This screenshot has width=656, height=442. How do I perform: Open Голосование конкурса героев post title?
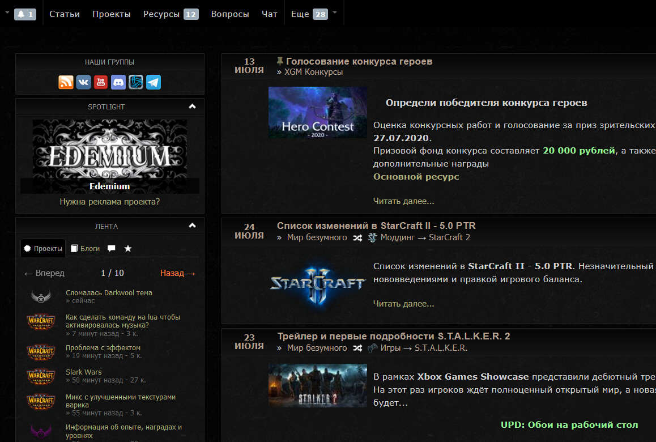[x=359, y=61]
